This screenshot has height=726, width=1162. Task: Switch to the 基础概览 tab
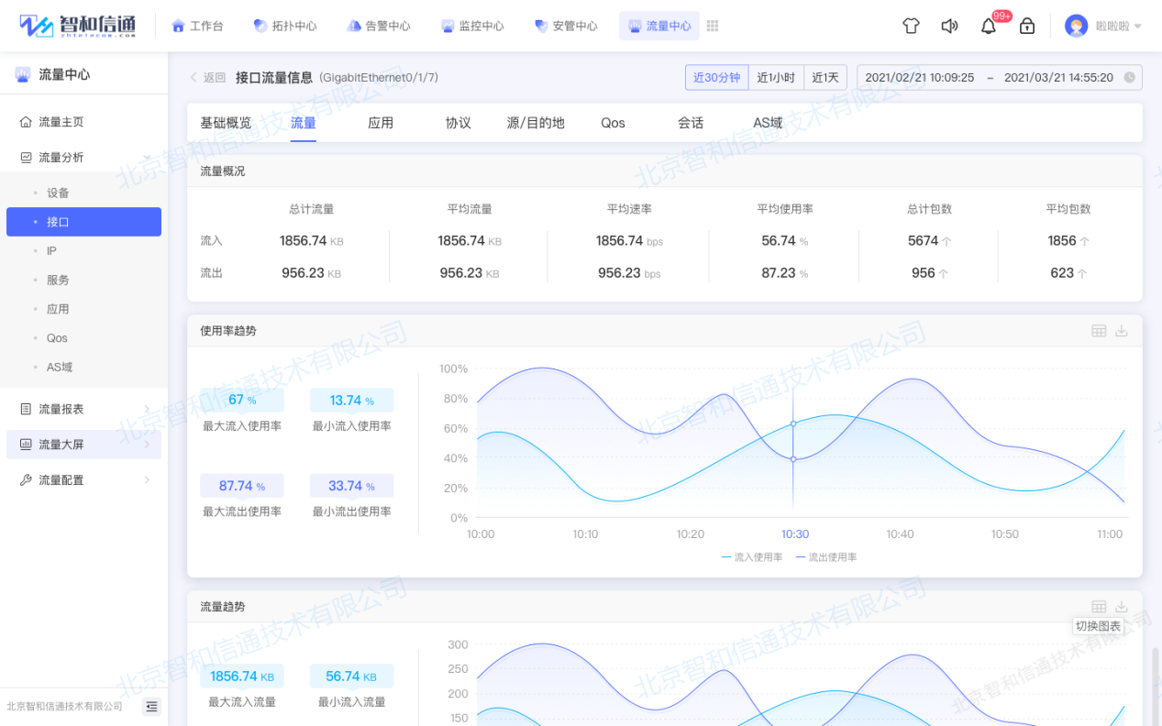pyautogui.click(x=226, y=123)
